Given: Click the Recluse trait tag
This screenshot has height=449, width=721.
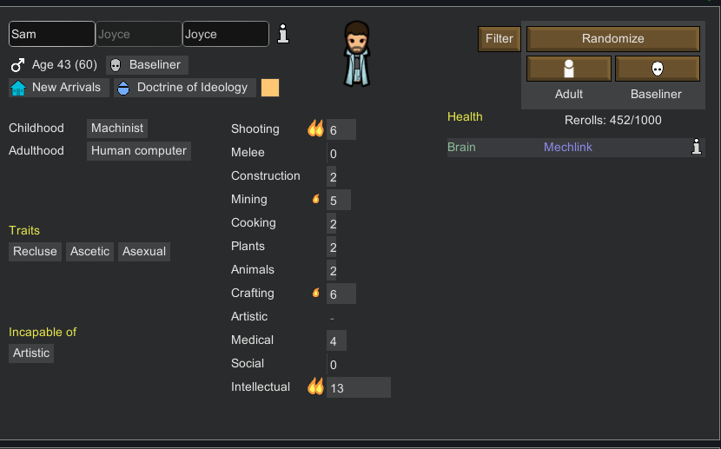Looking at the screenshot, I should 35,252.
